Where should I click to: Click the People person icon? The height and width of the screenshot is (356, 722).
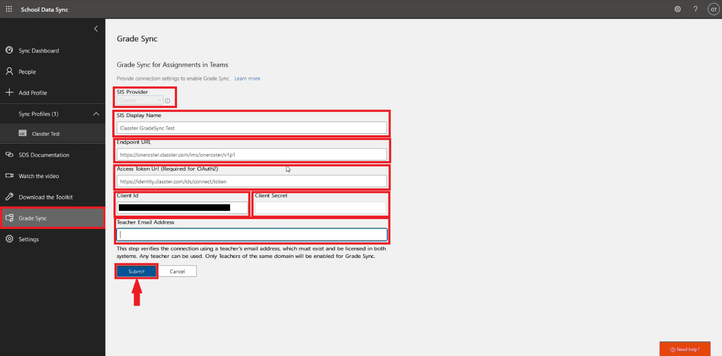9,72
